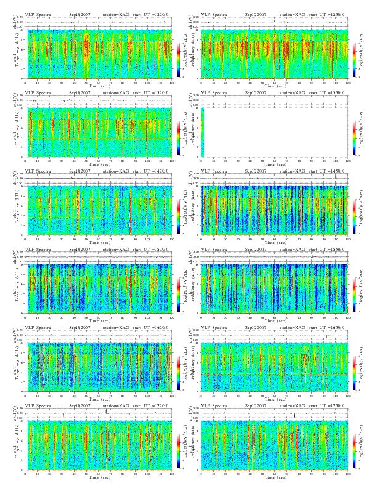Screen dimensions: 377x488
Task: Click the 'Time (sec)' label under the 1350 plot
Action: point(275,165)
